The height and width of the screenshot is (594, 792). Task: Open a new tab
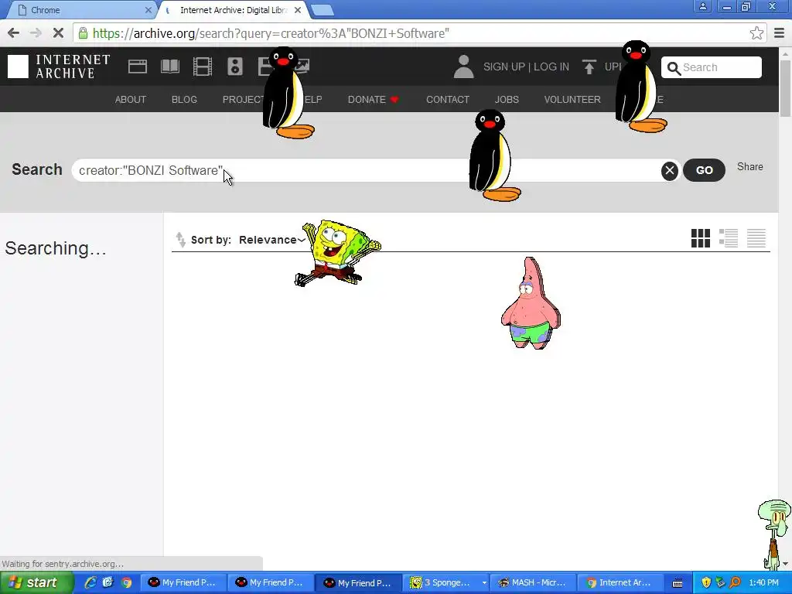click(x=322, y=10)
